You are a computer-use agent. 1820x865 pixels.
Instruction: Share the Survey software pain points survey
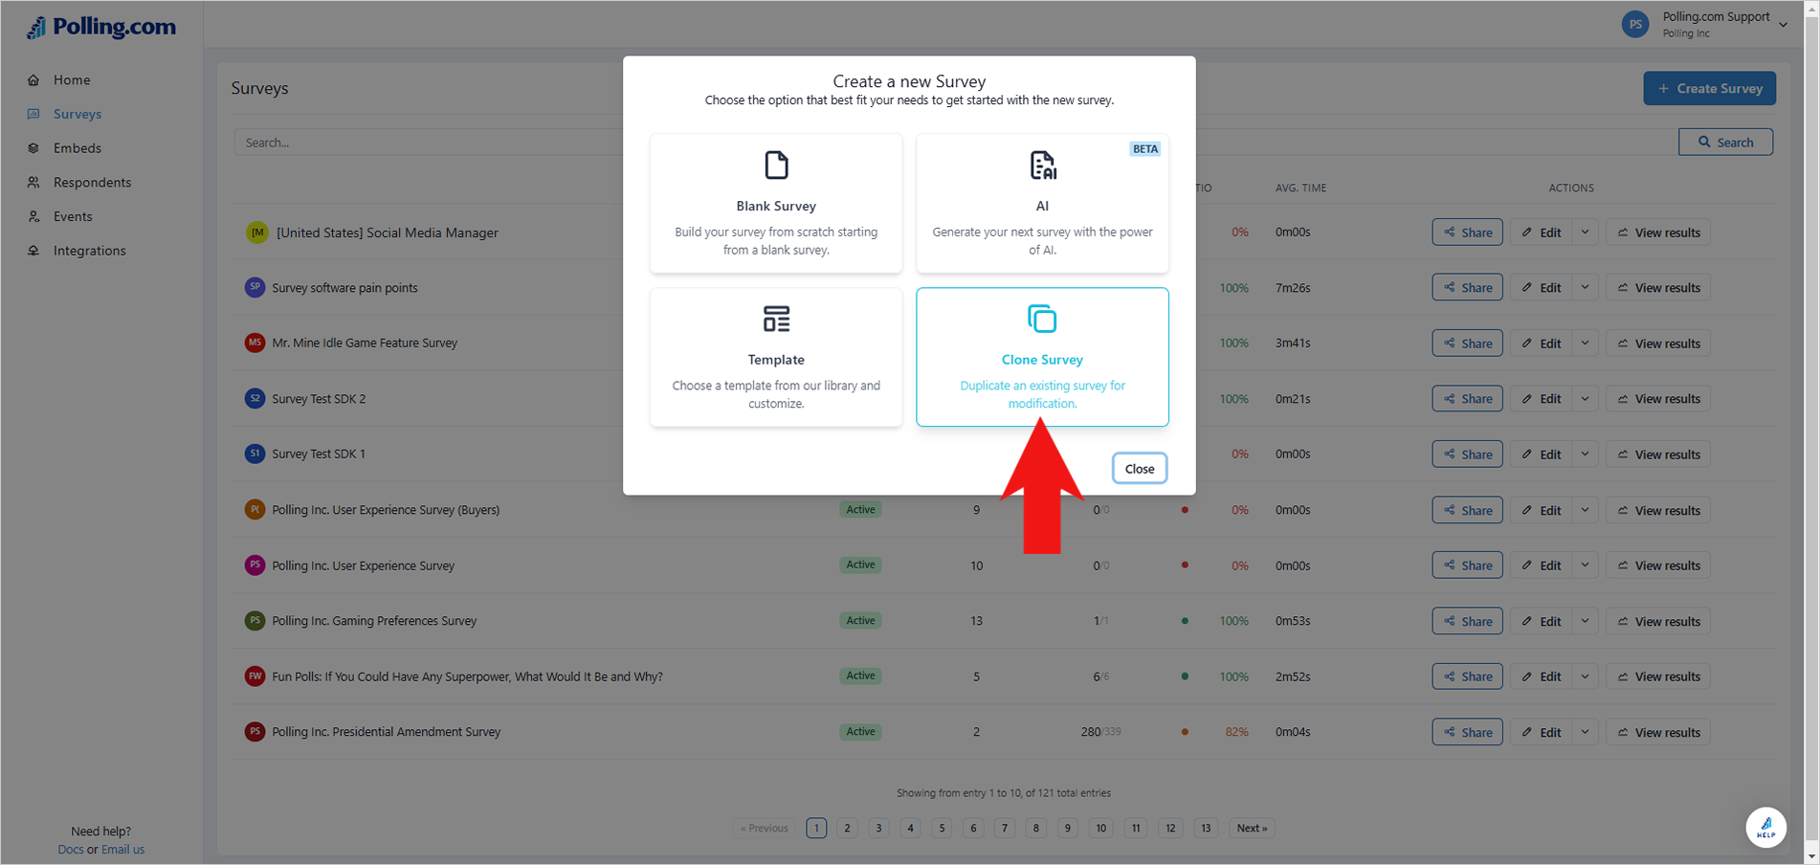pyautogui.click(x=1467, y=287)
